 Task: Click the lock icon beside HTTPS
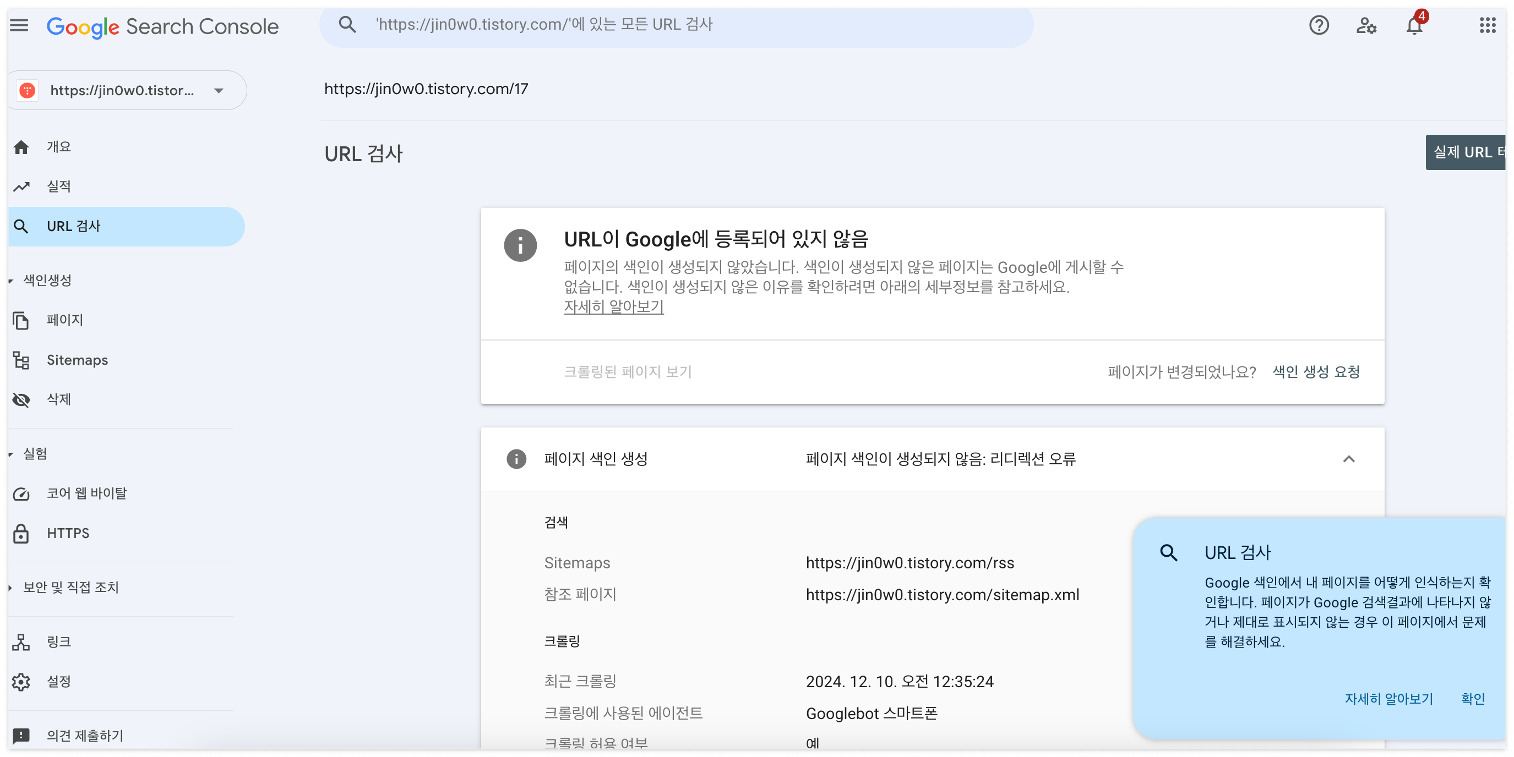click(x=21, y=533)
